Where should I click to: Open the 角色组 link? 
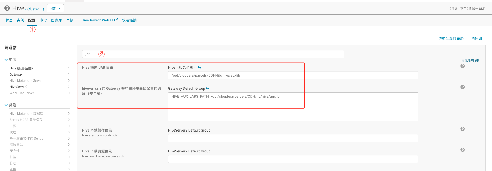pos(477,38)
